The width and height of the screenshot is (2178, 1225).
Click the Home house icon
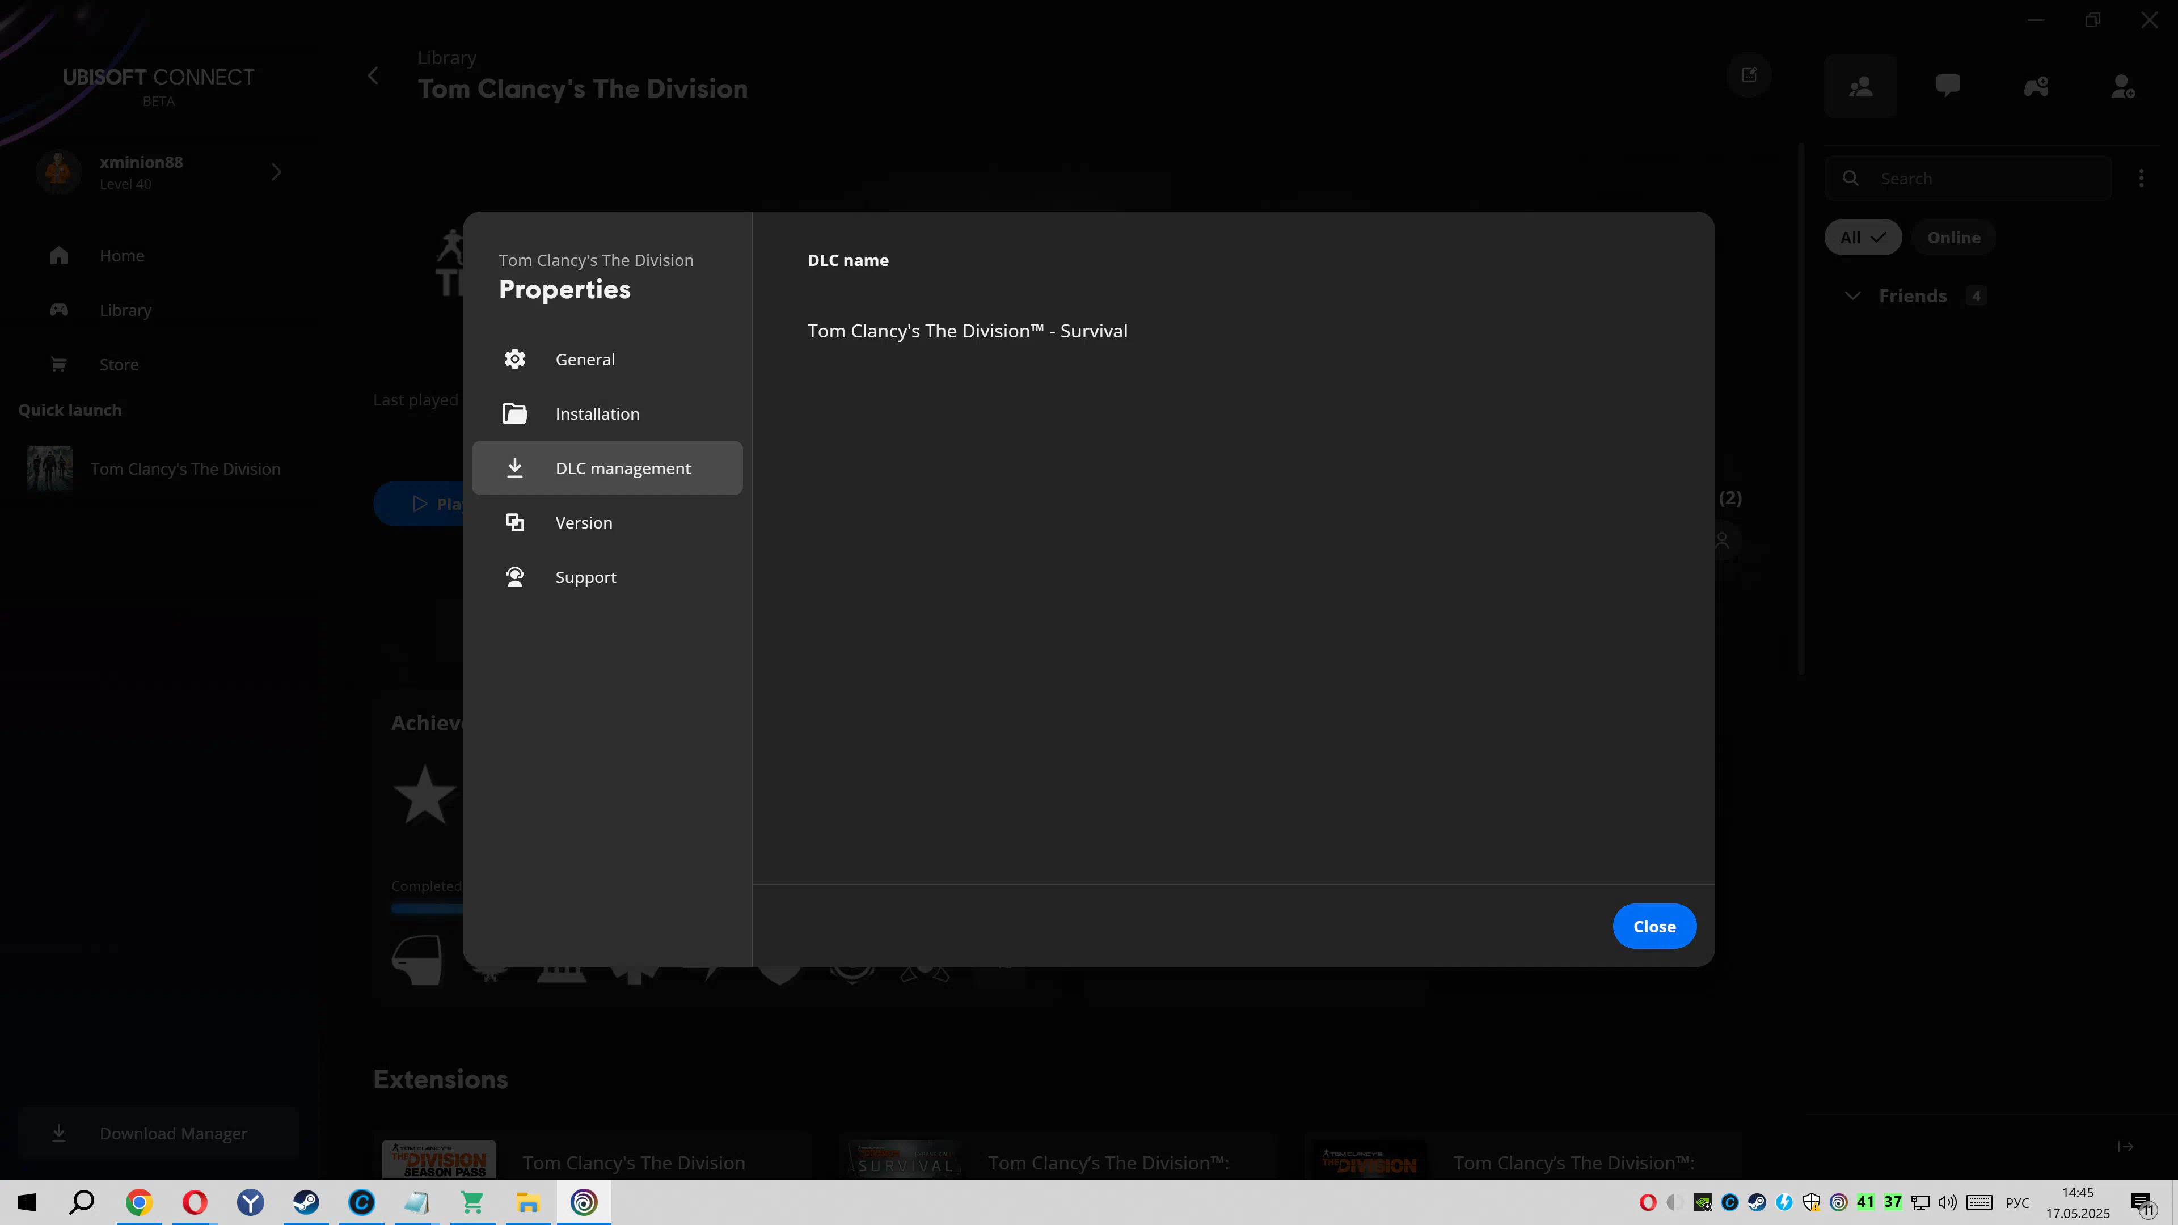point(58,255)
